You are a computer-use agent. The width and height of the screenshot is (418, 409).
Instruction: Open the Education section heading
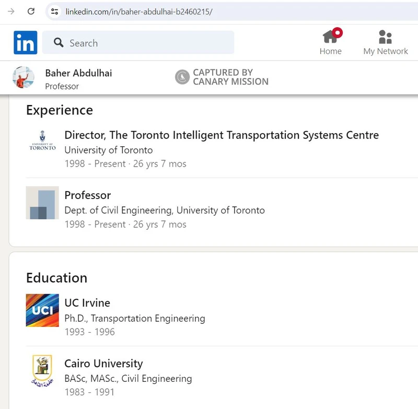coord(56,278)
